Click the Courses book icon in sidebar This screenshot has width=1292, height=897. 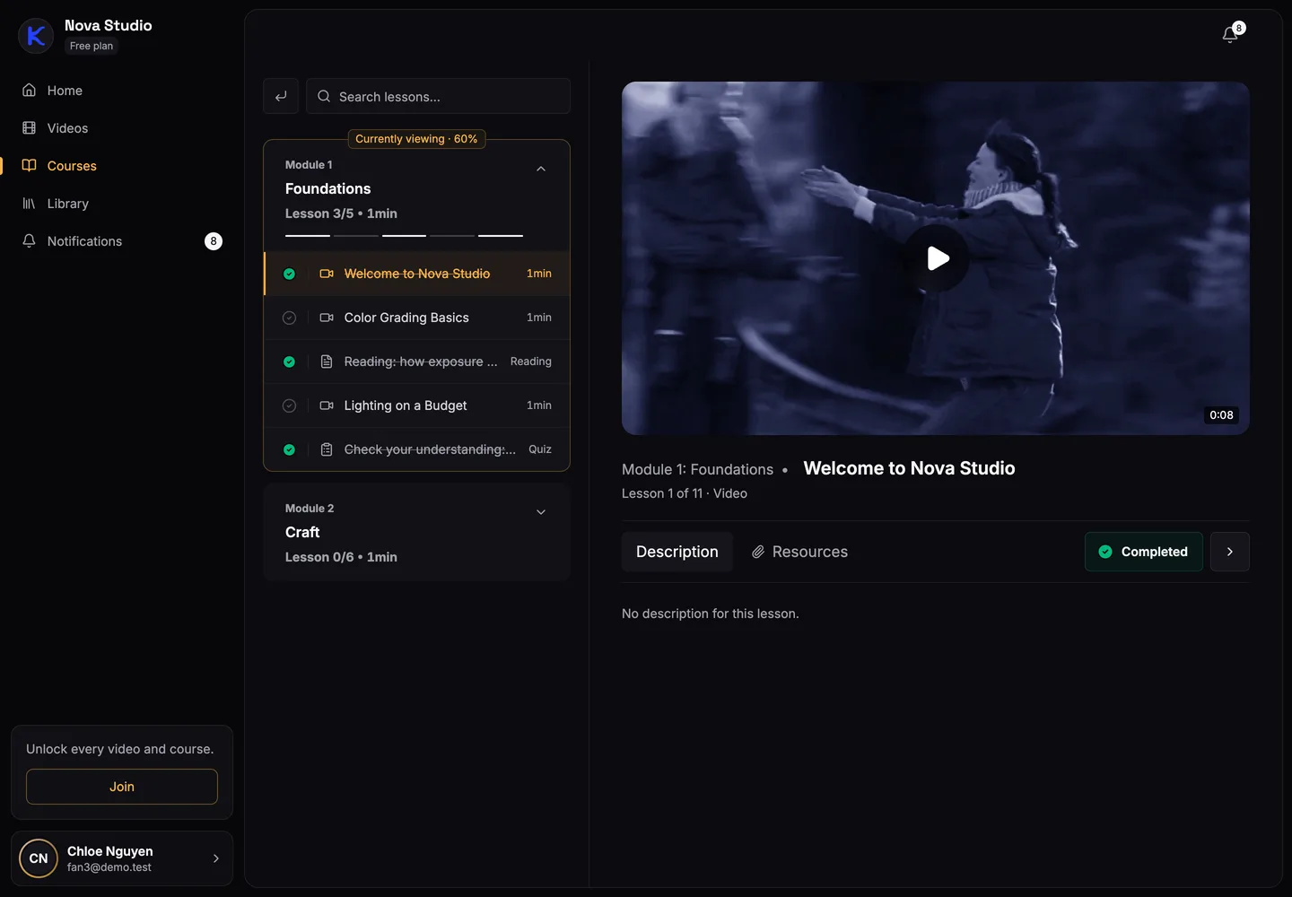29,166
